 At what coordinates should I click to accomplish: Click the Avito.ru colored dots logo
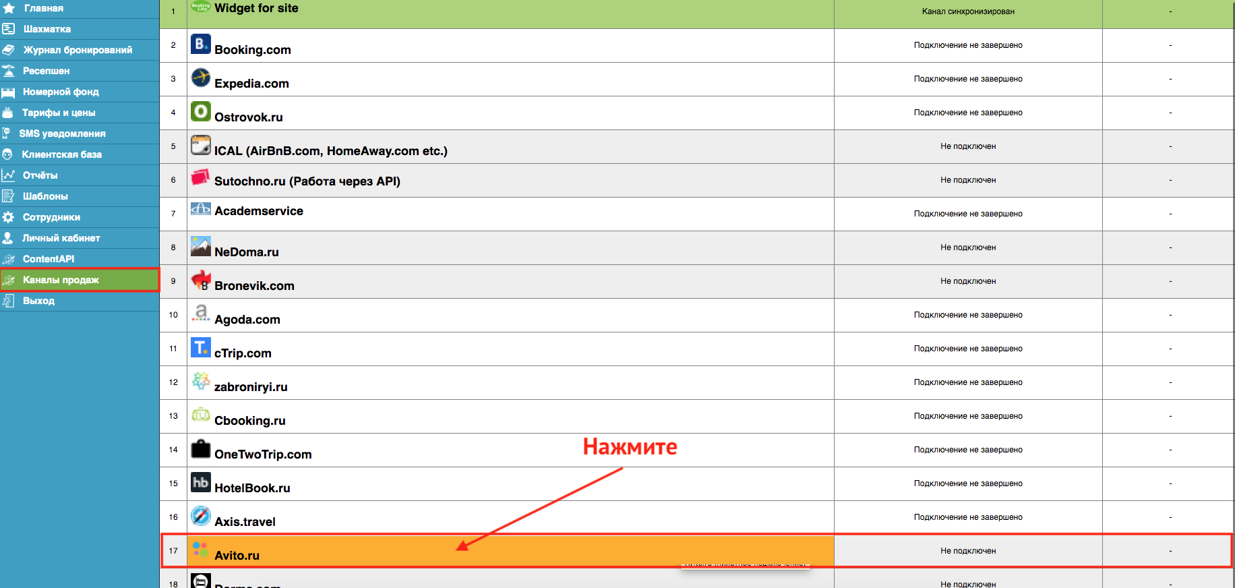coord(200,550)
